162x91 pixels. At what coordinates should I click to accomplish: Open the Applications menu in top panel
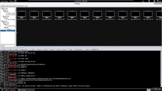(x=4, y=1)
